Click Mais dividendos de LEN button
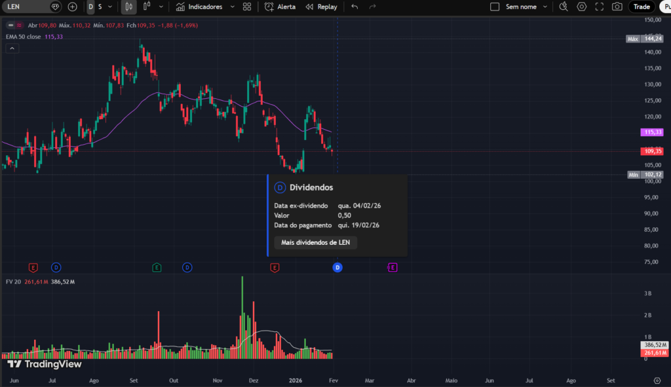The width and height of the screenshot is (671, 387). click(316, 242)
